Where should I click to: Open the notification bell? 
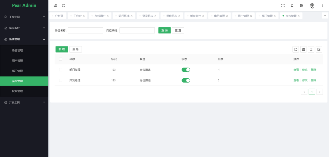[x=292, y=5]
